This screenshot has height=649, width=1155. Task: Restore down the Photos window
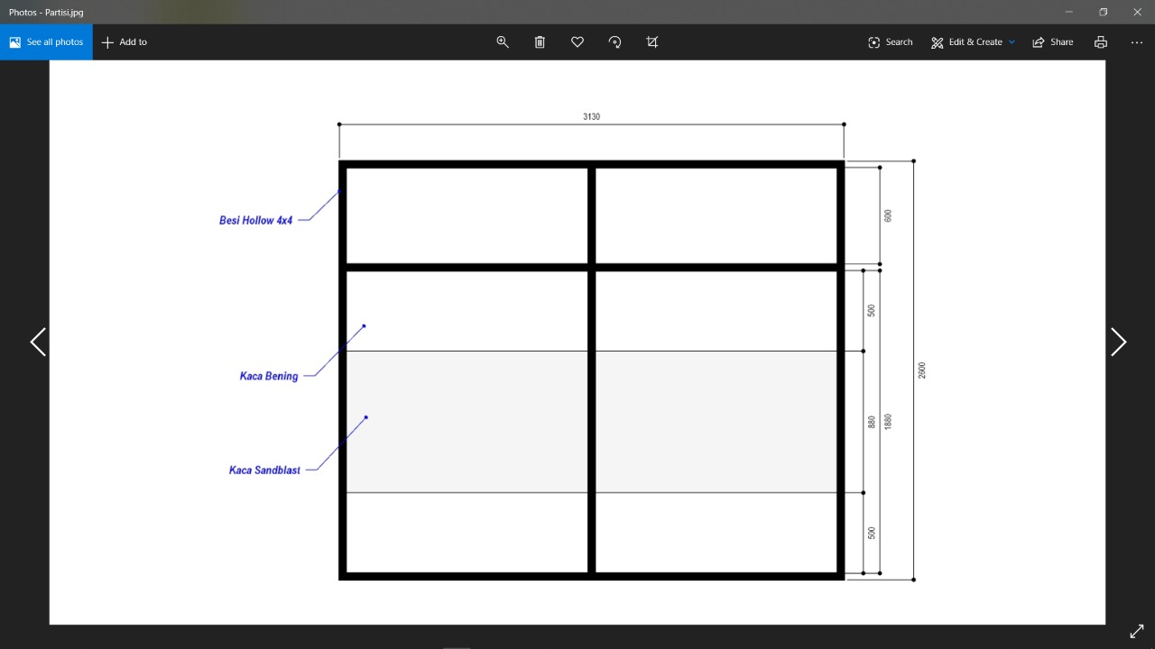(x=1103, y=12)
